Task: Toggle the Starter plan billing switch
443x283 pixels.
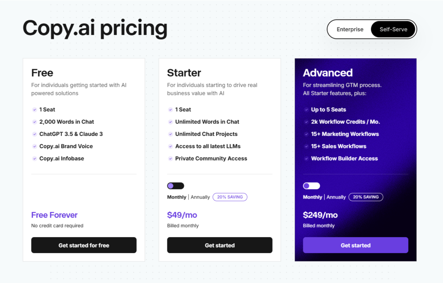Action: (x=176, y=186)
